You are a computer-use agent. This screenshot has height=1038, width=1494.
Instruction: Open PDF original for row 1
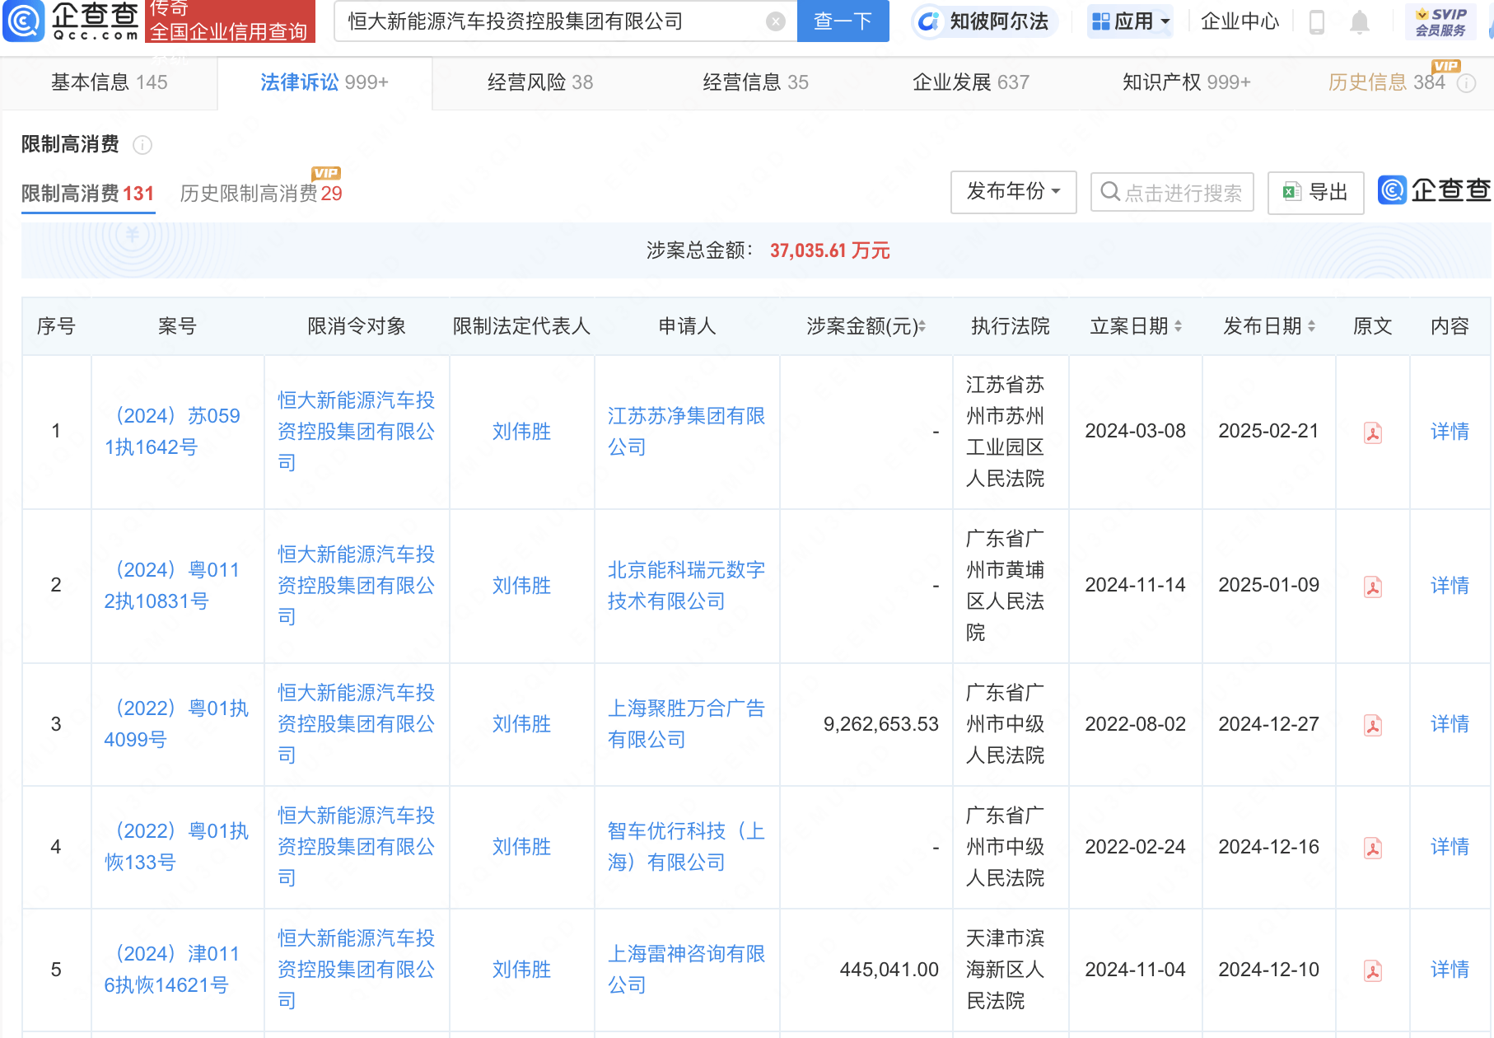pos(1372,432)
